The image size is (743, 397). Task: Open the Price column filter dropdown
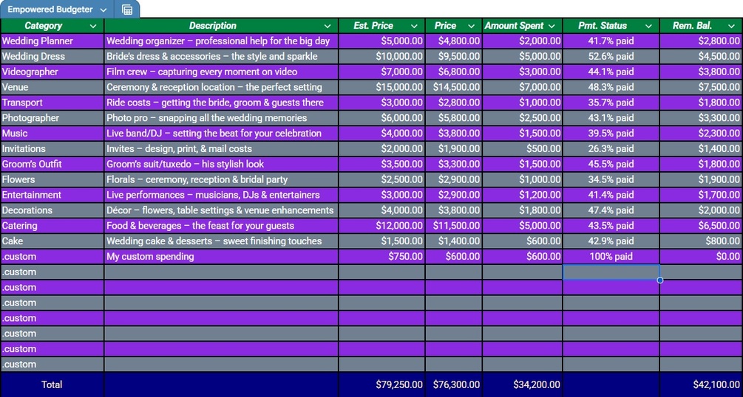coord(471,26)
